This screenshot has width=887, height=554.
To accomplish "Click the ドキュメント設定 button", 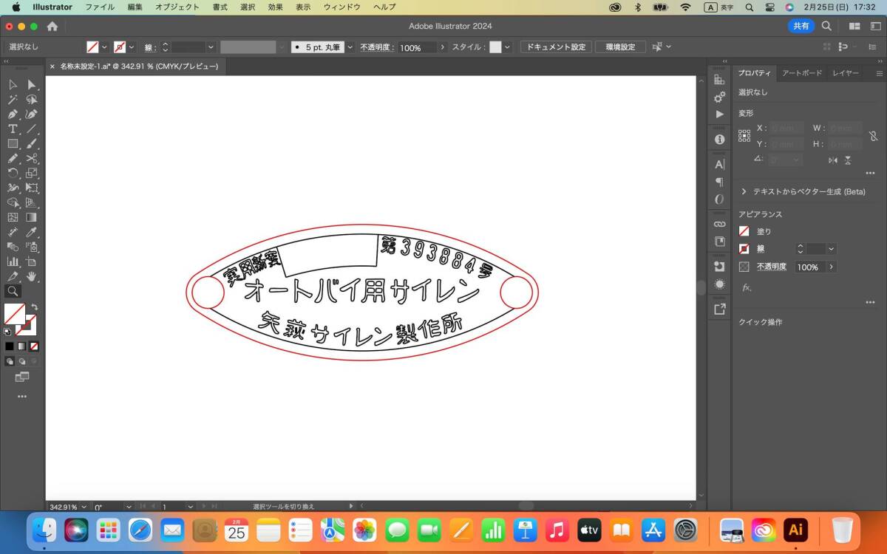I will pos(556,47).
